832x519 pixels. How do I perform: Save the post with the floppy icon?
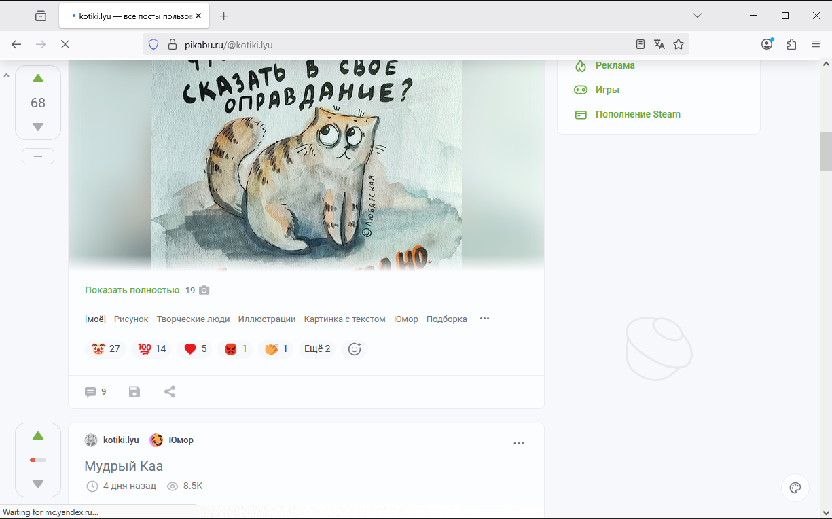click(x=134, y=392)
